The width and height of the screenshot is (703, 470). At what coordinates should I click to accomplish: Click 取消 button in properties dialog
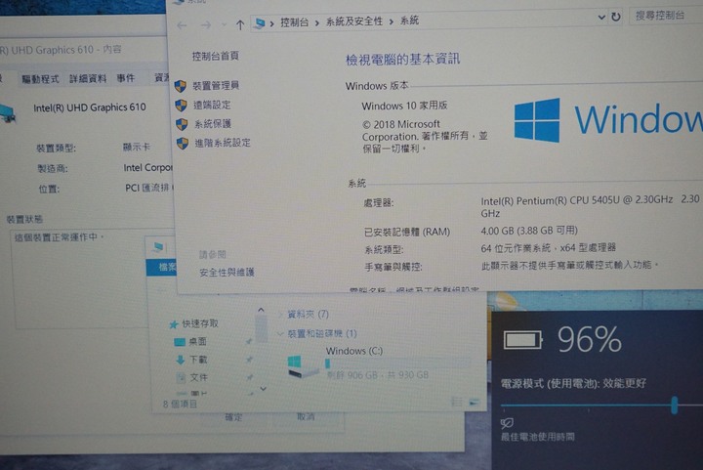click(x=306, y=416)
